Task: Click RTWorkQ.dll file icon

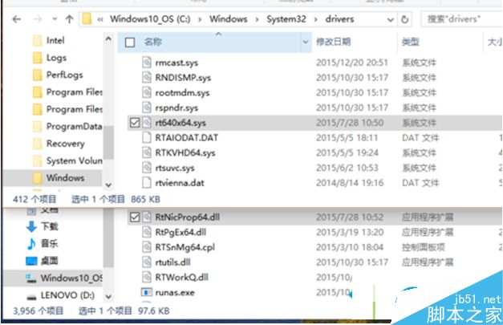Action: point(147,278)
